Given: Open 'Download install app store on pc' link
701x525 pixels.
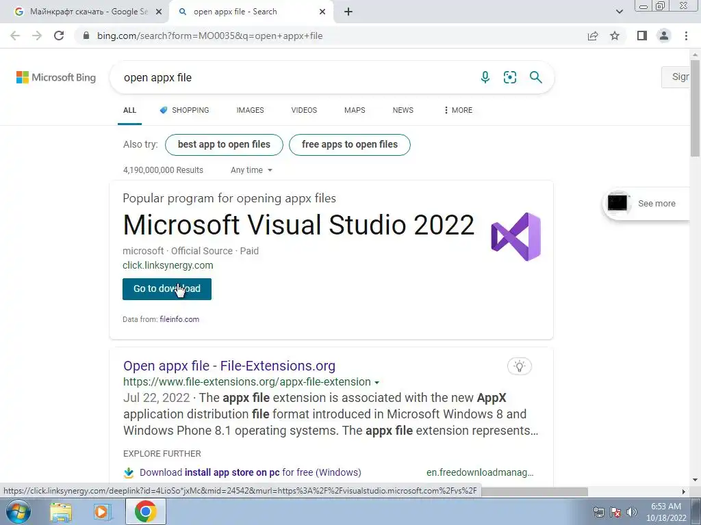Looking at the screenshot, I should point(251,472).
